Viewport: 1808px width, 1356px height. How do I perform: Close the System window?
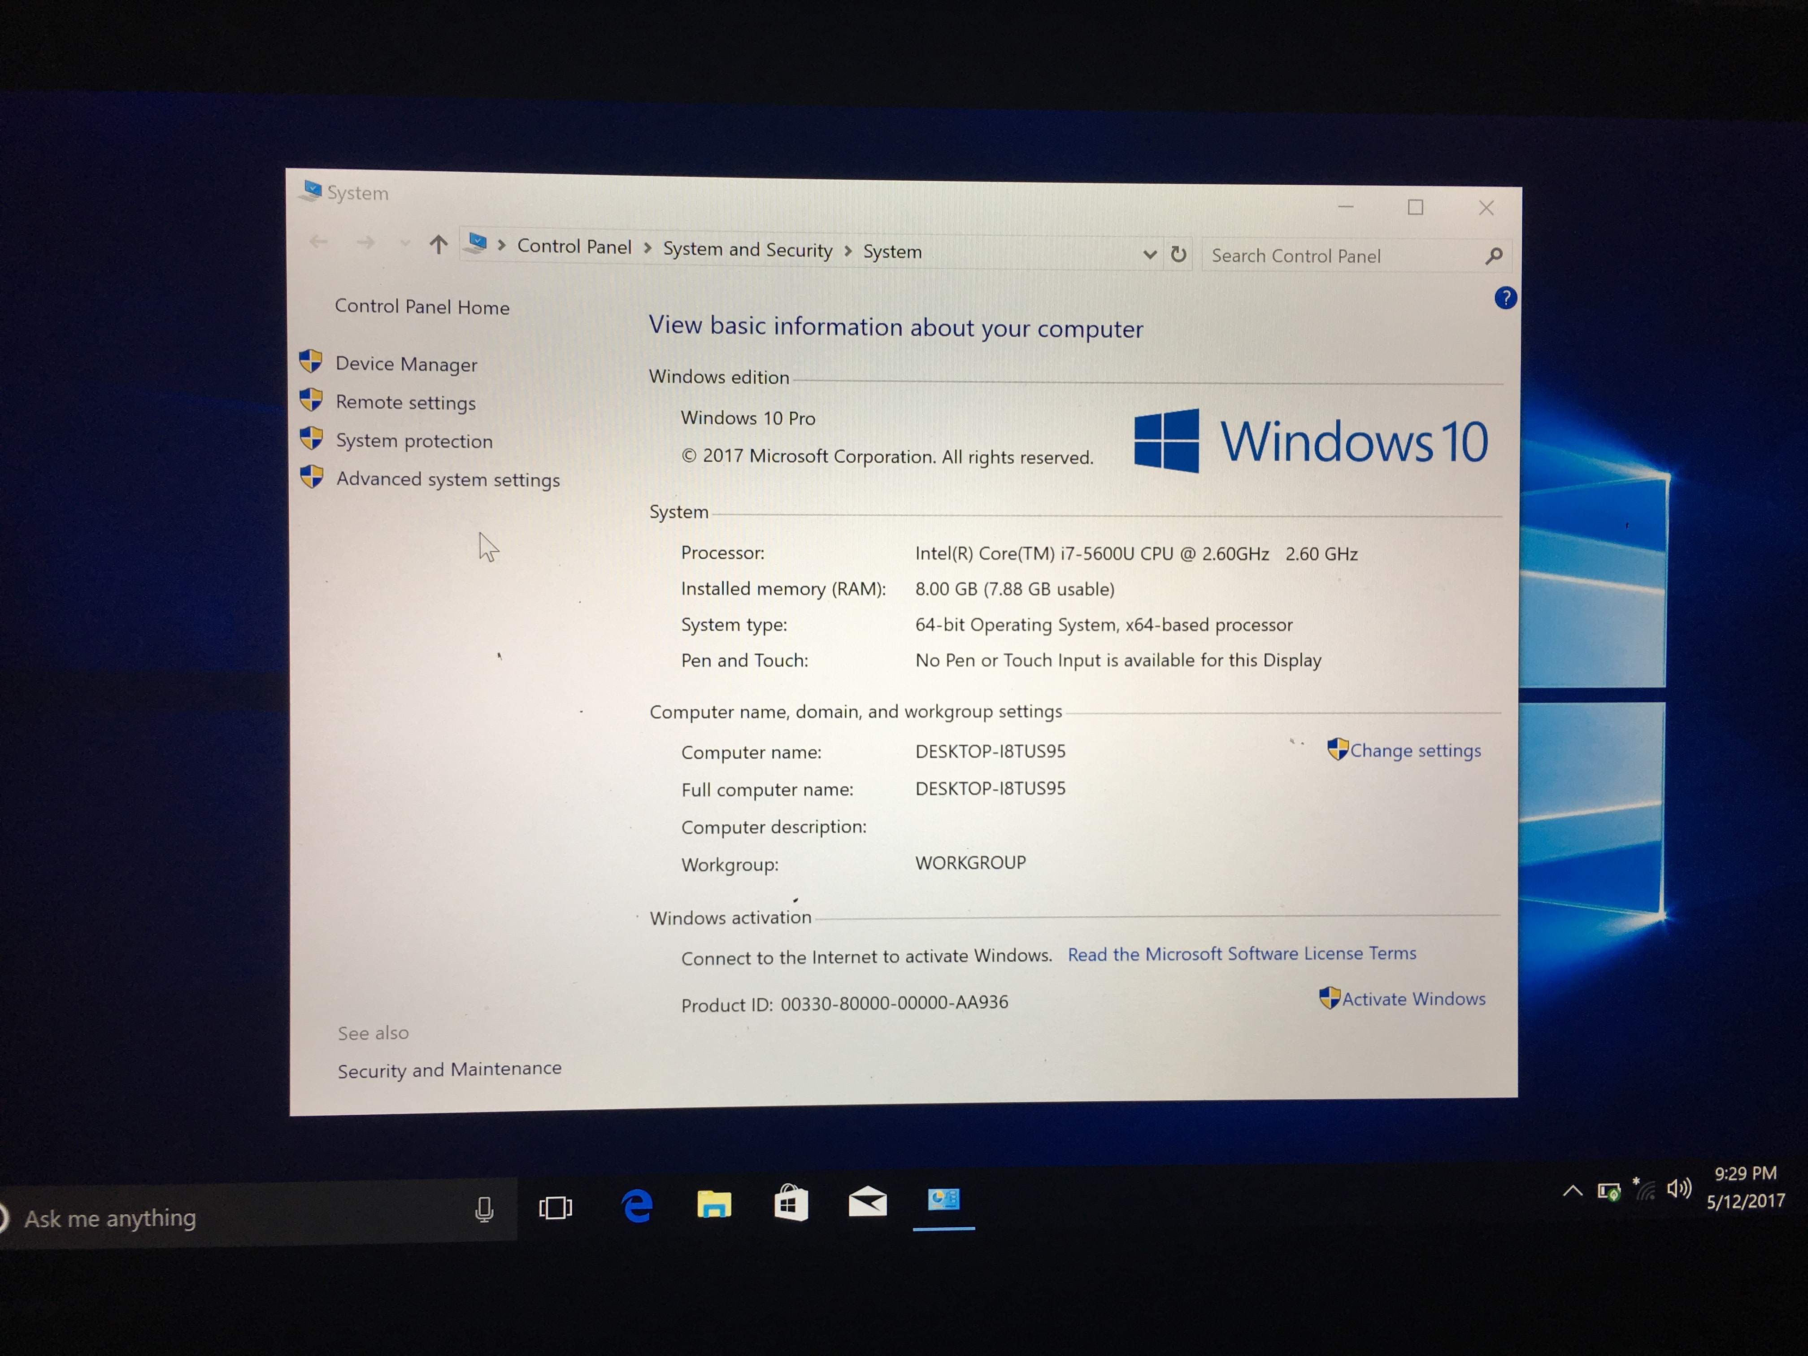pos(1486,209)
